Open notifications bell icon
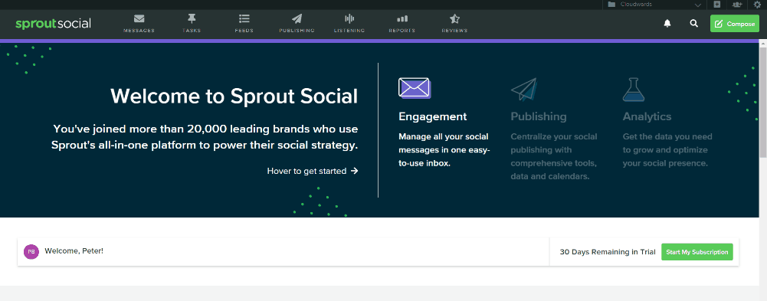Image resolution: width=767 pixels, height=301 pixels. point(667,24)
